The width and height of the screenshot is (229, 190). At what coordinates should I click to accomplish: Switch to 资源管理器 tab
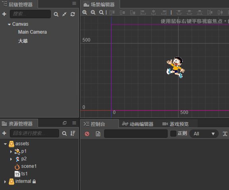(x=19, y=123)
